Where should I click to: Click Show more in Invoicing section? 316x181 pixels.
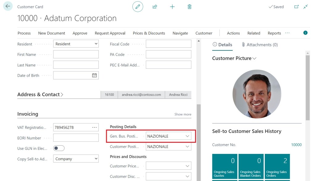(183, 114)
